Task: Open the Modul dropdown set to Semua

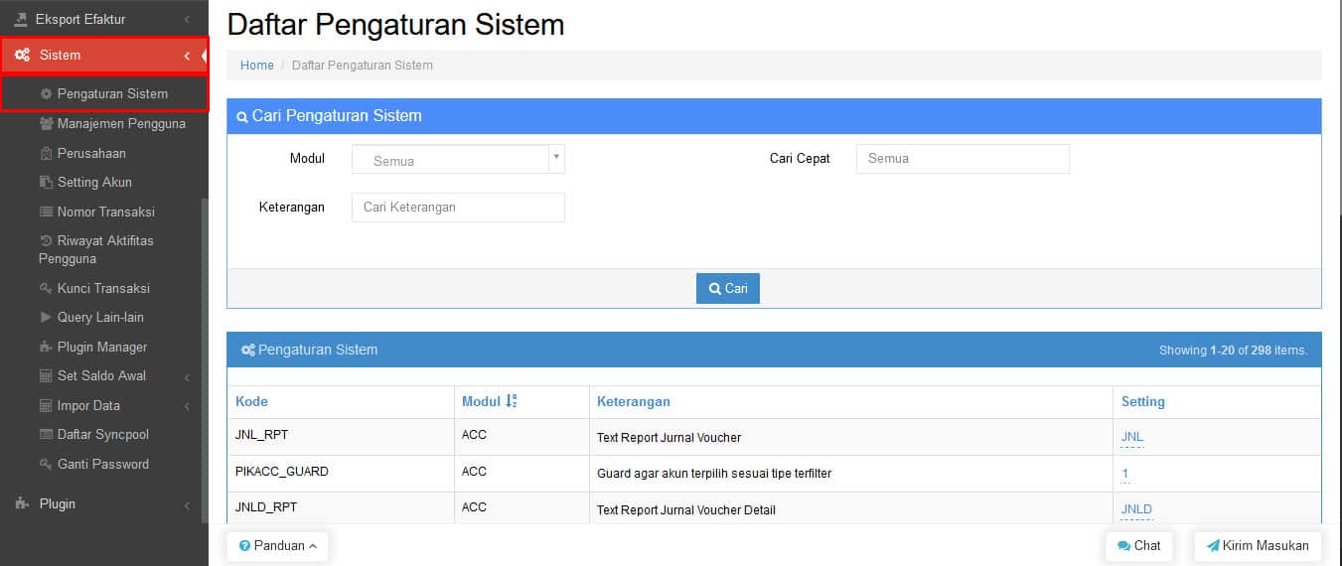Action: tap(458, 160)
